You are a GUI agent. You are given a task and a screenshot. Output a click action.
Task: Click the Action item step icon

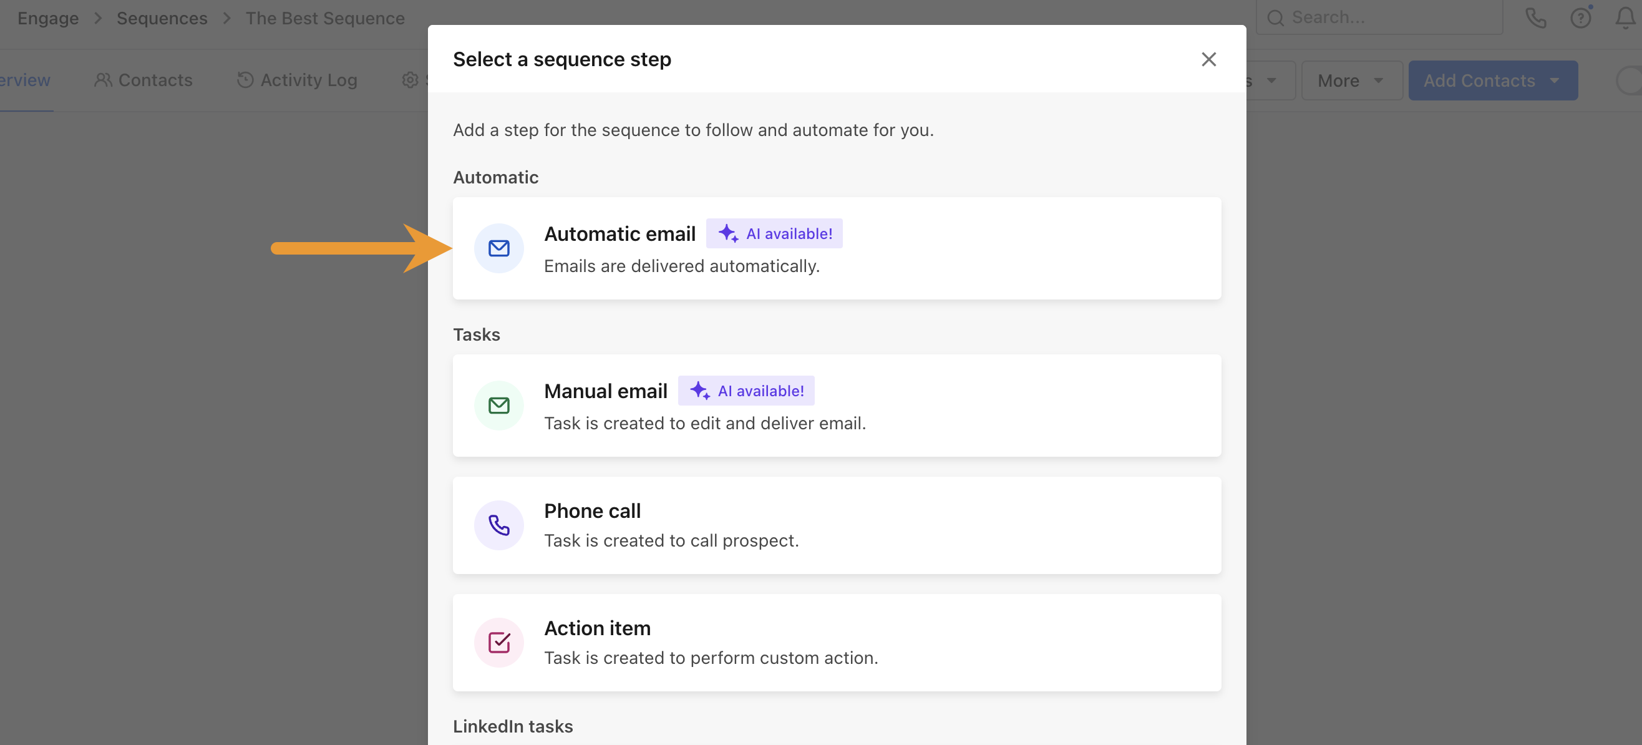[500, 641]
